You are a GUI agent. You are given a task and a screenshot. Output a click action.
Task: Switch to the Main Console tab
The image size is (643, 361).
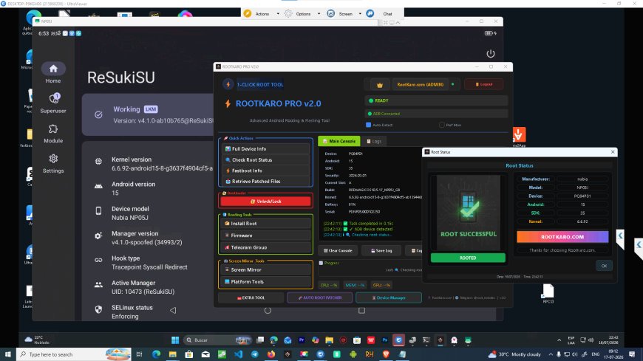coord(339,141)
